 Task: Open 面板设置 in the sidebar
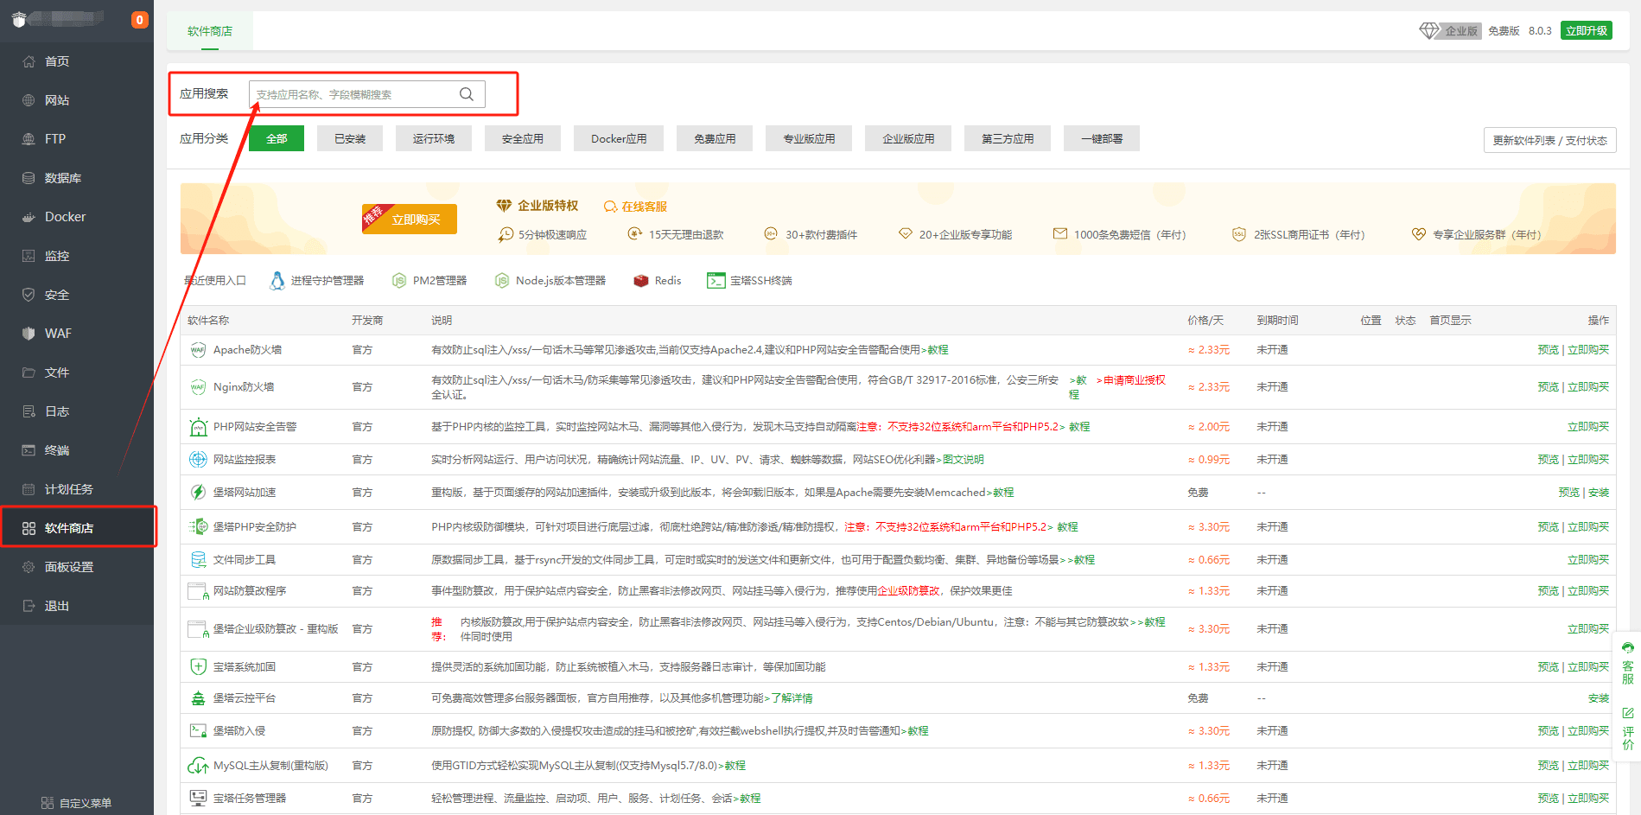pyautogui.click(x=68, y=567)
